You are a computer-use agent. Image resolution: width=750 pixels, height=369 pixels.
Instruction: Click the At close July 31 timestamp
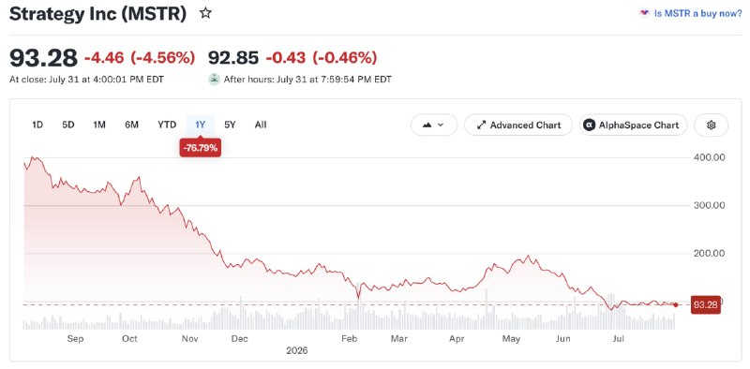coord(86,80)
